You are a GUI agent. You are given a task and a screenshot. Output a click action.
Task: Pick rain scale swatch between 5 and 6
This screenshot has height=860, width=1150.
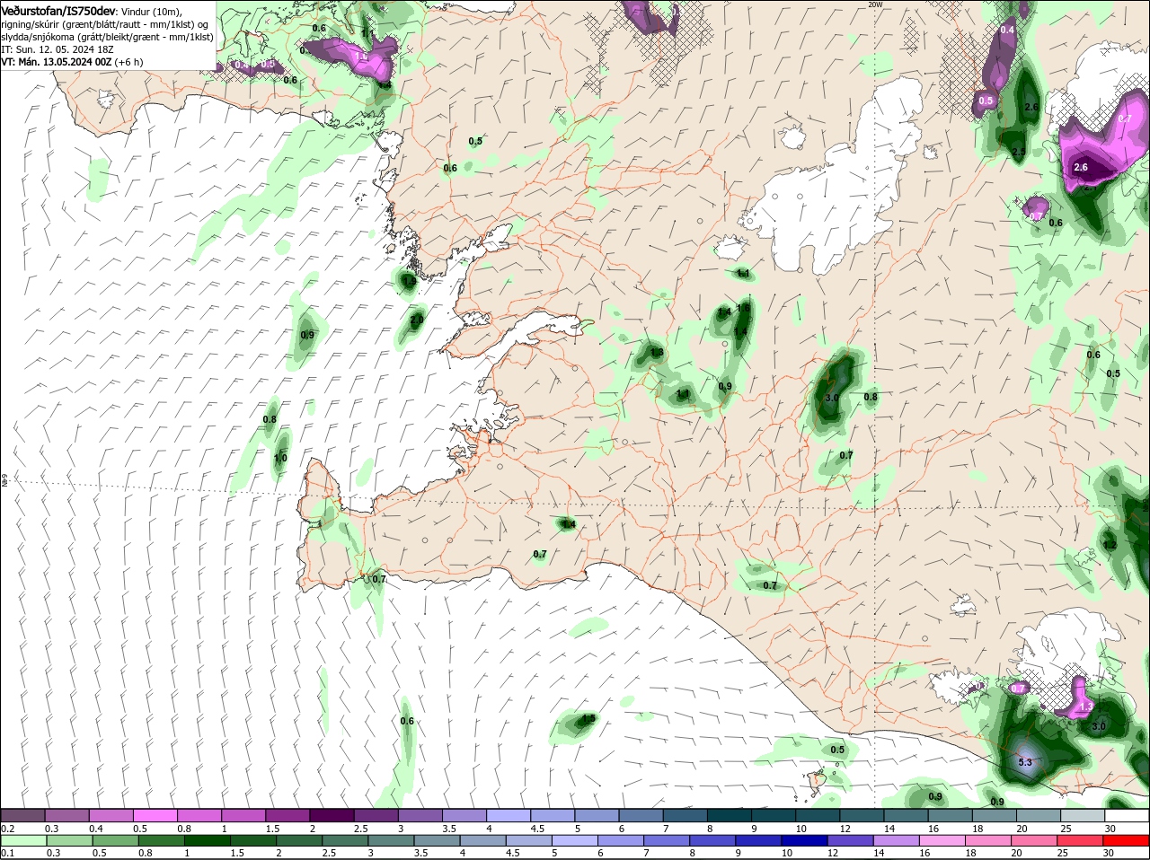[576, 841]
